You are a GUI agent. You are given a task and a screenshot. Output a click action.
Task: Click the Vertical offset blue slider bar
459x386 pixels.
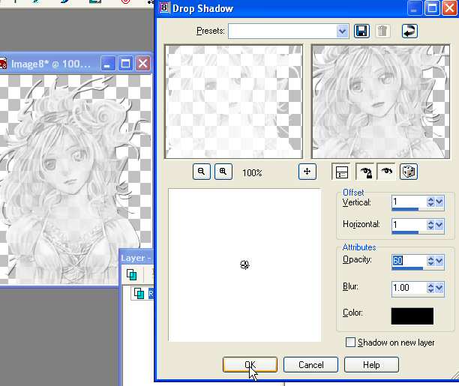coord(405,209)
